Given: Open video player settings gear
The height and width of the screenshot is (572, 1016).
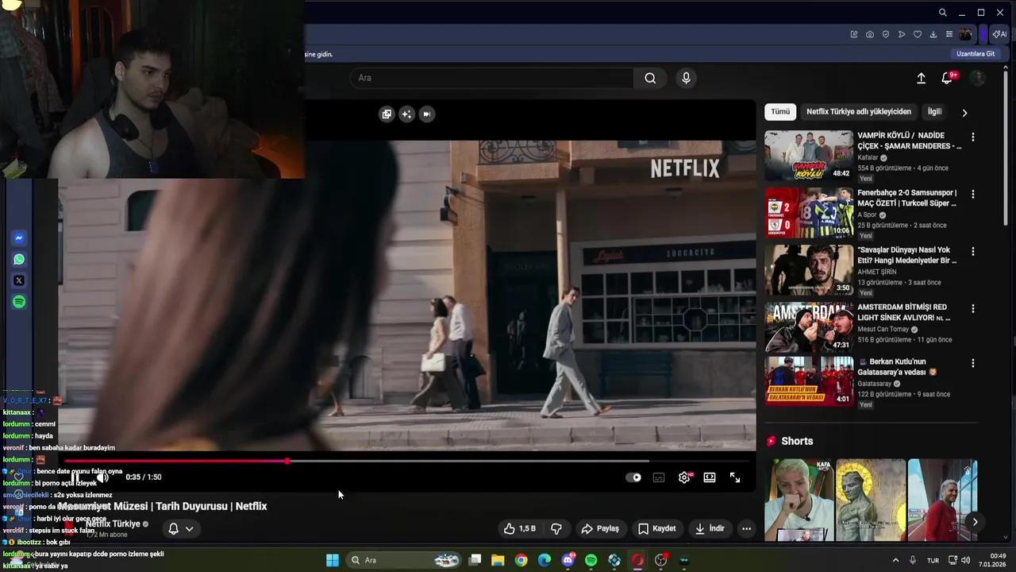Looking at the screenshot, I should (x=684, y=477).
